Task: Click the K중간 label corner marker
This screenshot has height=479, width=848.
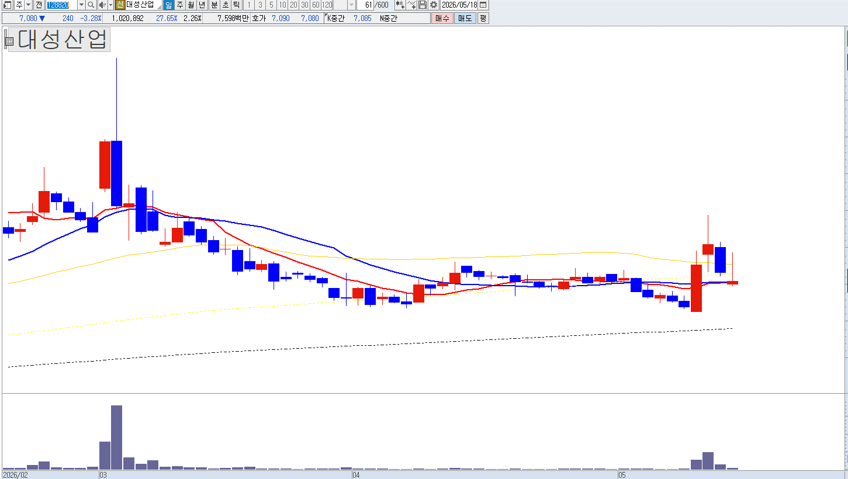Action: (x=326, y=16)
